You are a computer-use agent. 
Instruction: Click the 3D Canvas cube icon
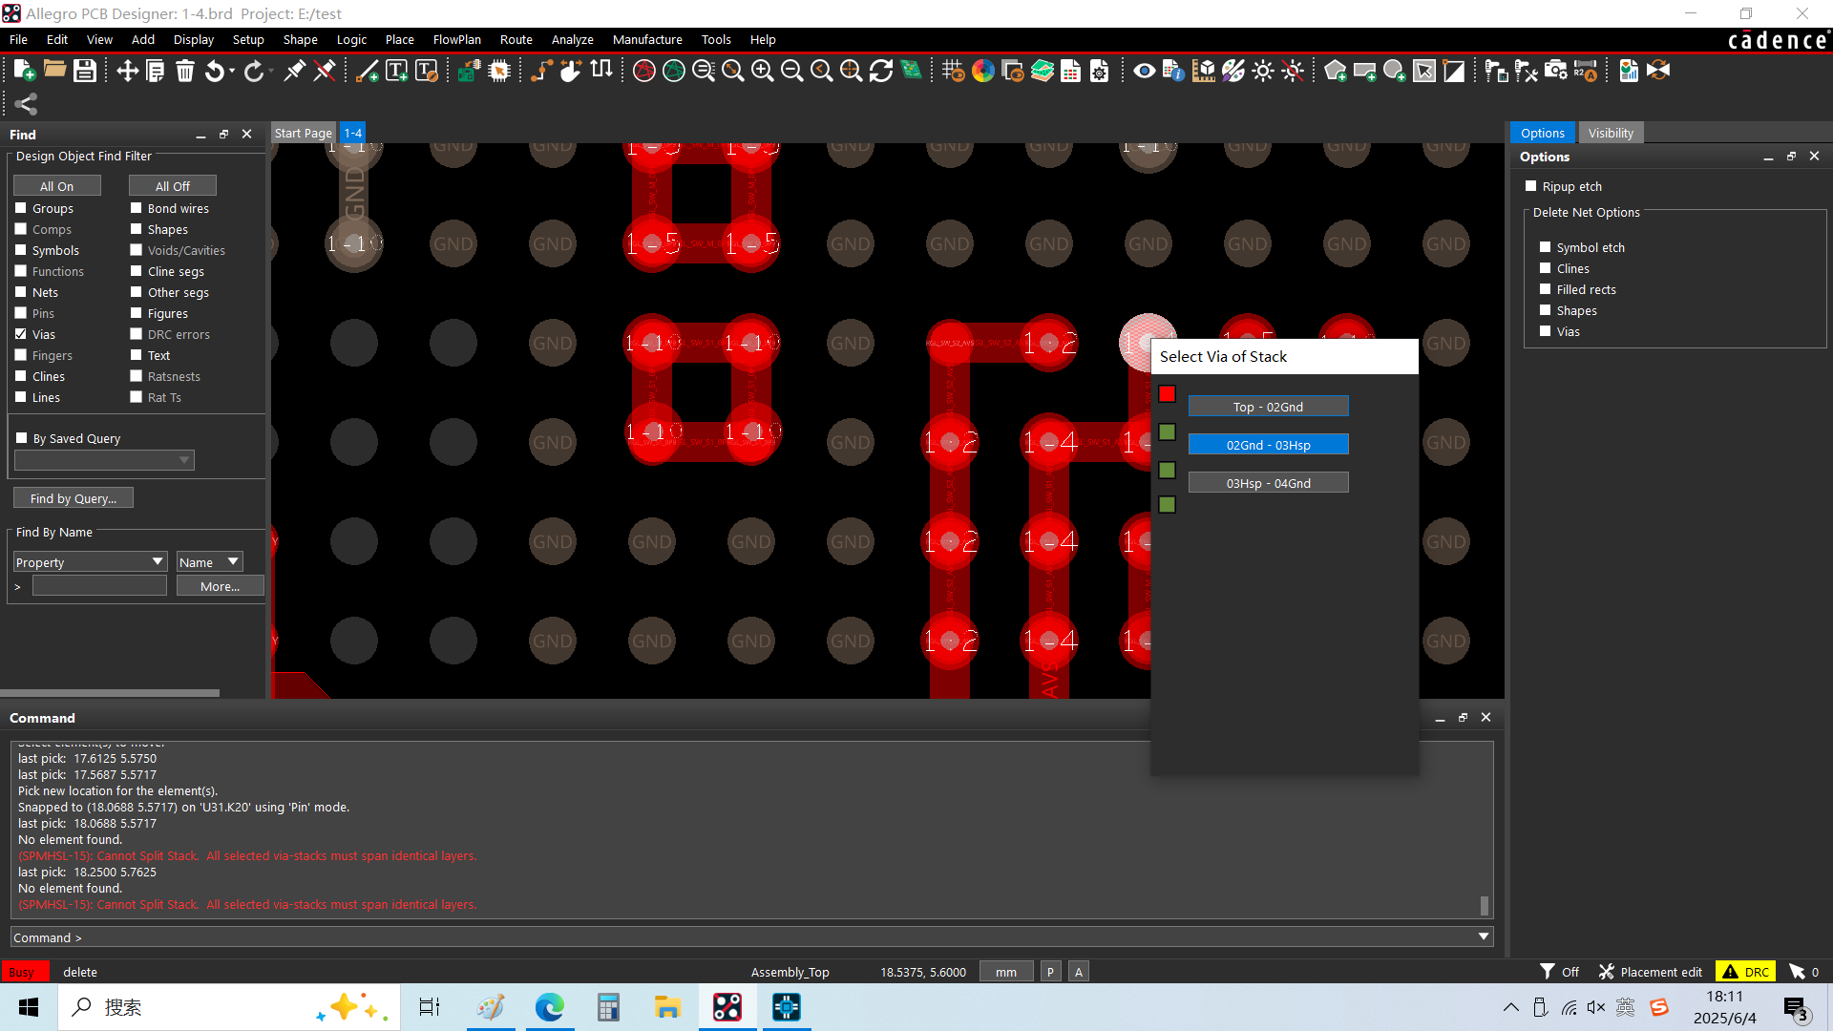tap(1204, 71)
